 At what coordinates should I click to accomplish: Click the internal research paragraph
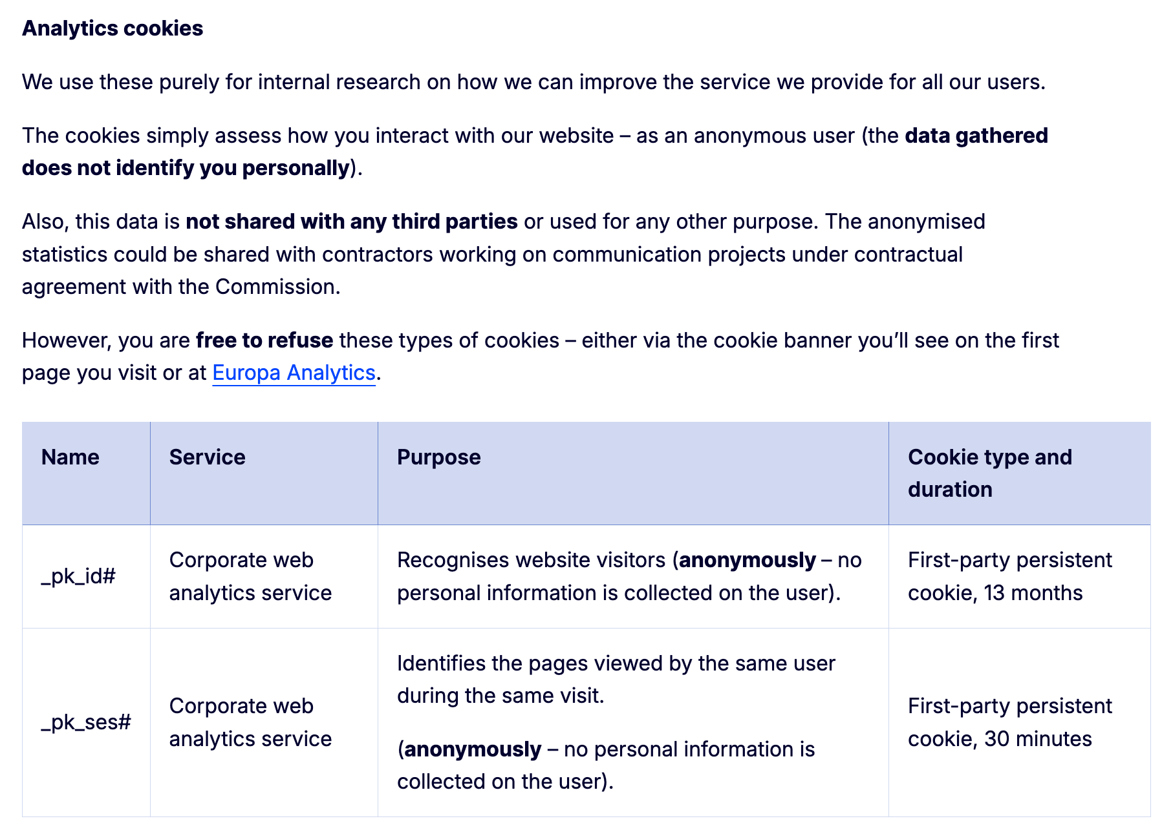point(533,82)
